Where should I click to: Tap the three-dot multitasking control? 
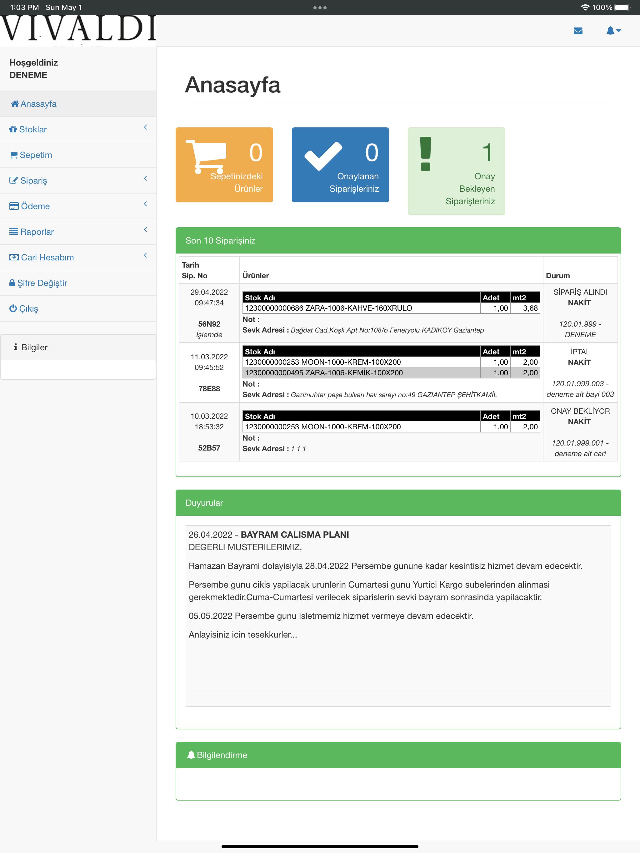320,8
